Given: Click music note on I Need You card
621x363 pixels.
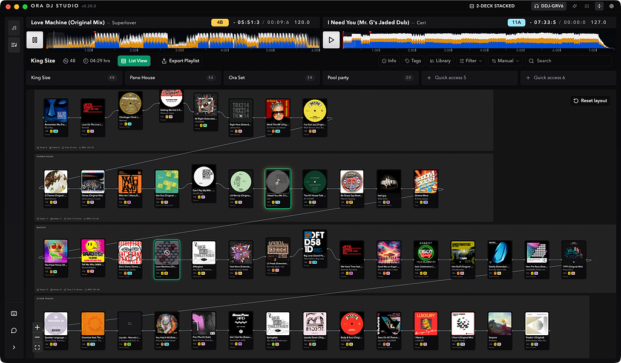Looking at the screenshot, I should pos(278,181).
